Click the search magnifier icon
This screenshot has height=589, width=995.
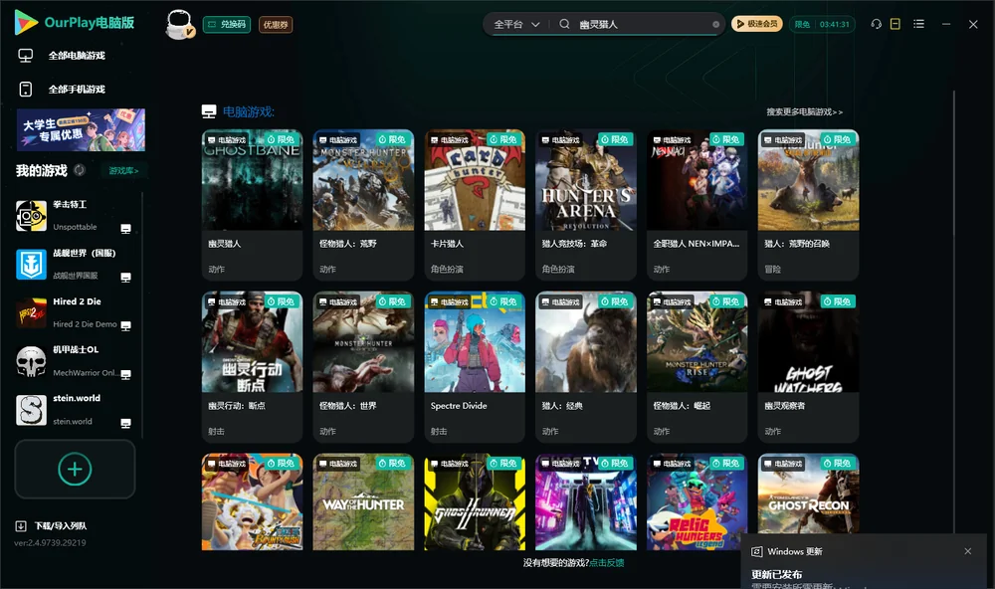[x=564, y=24]
